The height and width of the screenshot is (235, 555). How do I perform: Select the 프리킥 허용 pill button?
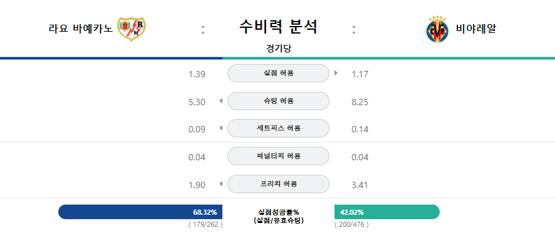(x=278, y=184)
